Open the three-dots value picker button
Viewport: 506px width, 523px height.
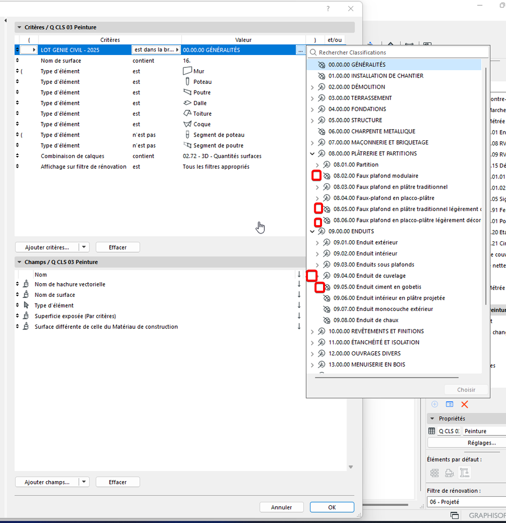(x=301, y=50)
